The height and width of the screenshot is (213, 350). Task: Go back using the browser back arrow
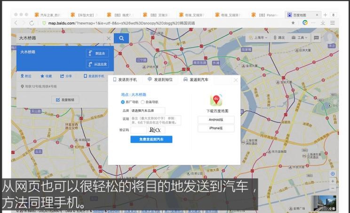(16, 23)
